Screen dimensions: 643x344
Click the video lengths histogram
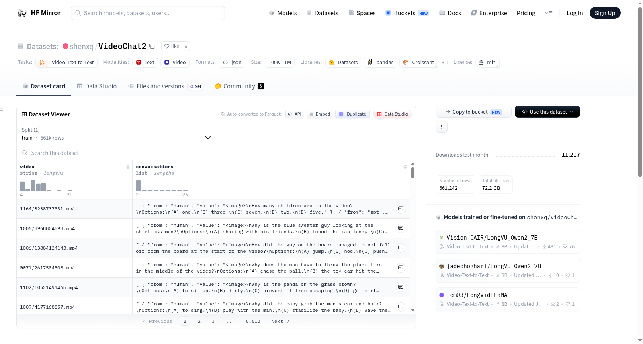click(x=46, y=185)
